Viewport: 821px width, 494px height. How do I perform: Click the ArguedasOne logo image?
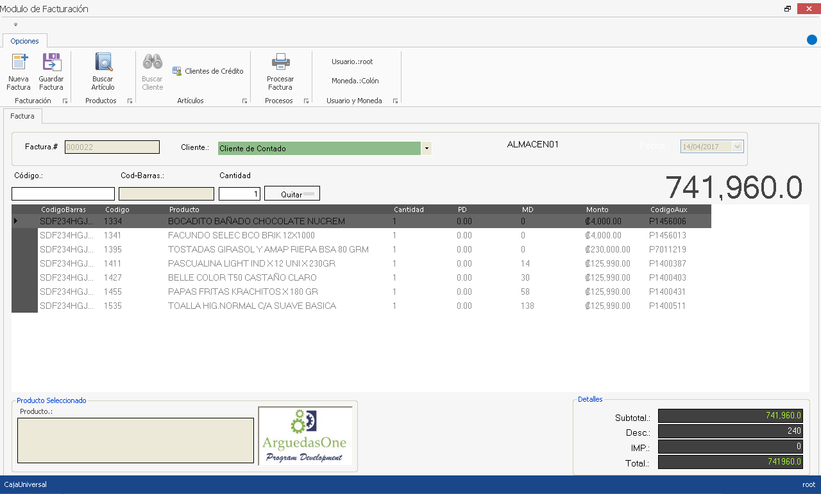coord(305,436)
